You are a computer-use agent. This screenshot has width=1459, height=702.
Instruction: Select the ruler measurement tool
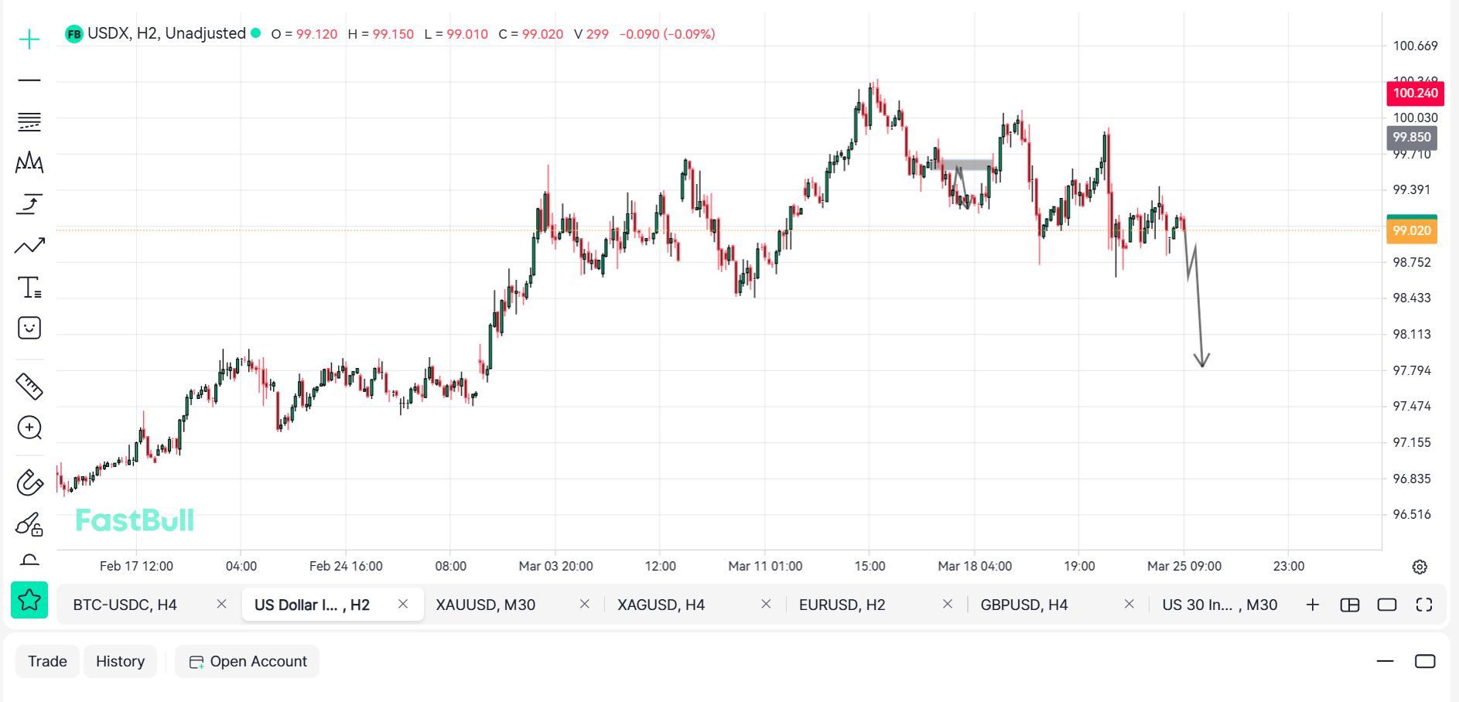pyautogui.click(x=29, y=386)
